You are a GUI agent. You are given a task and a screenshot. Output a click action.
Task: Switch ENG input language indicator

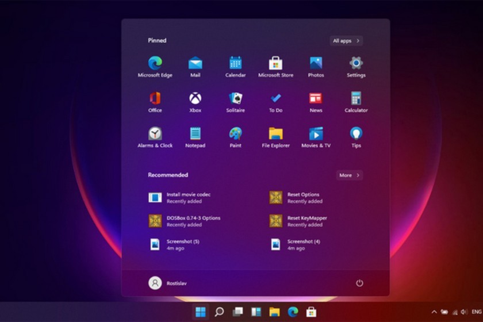point(477,312)
